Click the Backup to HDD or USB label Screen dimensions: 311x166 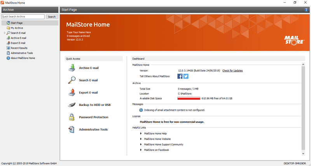tap(95, 105)
